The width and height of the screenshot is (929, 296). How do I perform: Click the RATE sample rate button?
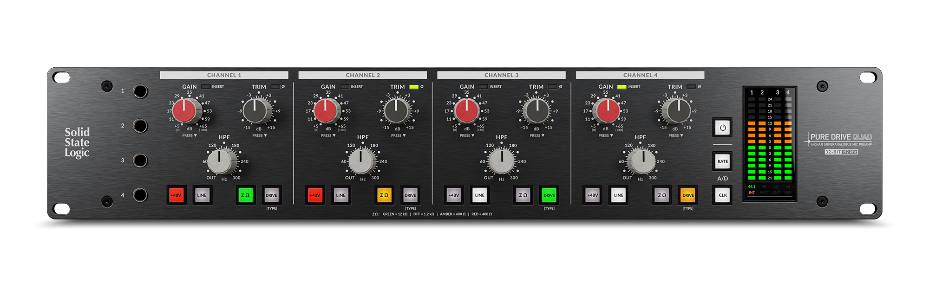(x=723, y=161)
